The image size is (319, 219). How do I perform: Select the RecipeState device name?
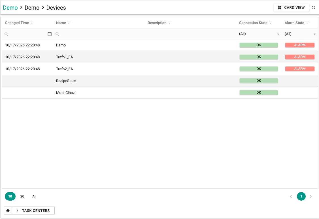click(66, 81)
